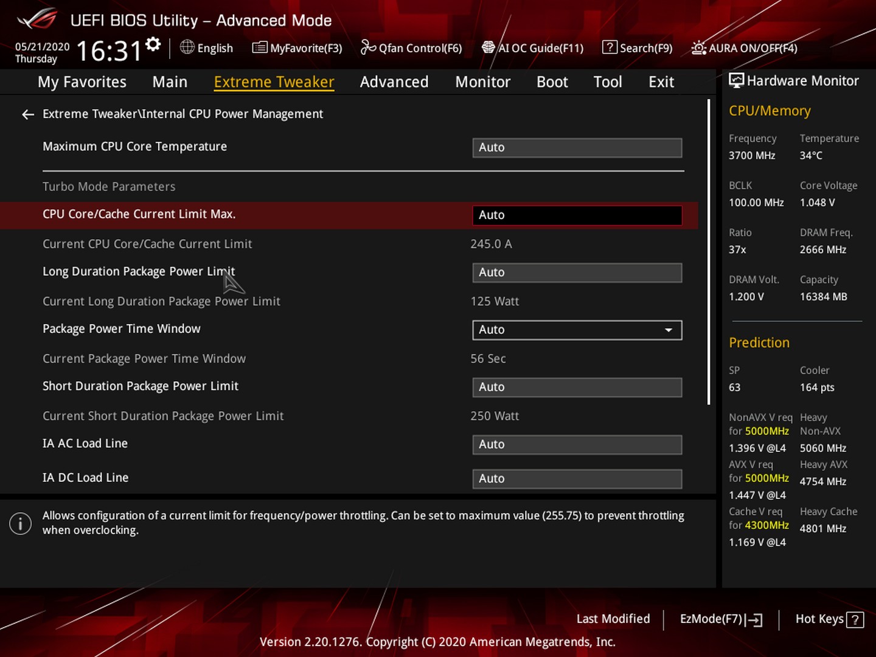The width and height of the screenshot is (876, 657).
Task: Click the 2666 MHz DRAM frequency
Action: click(823, 250)
